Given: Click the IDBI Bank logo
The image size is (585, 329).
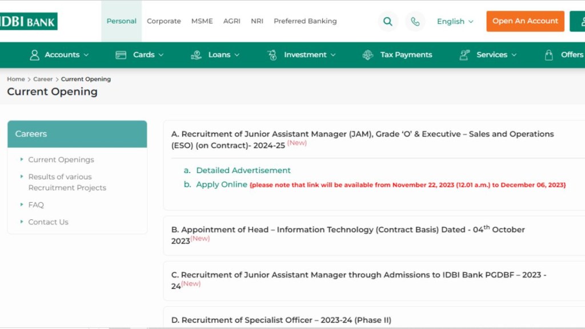Looking at the screenshot, I should [28, 22].
